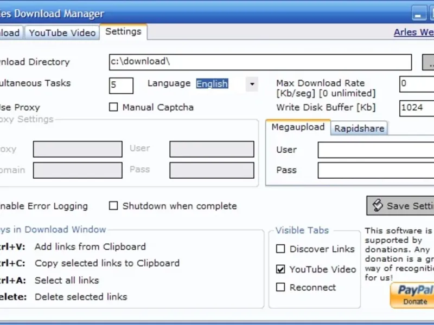Viewport: 434px width, 325px height.
Task: Click the Save Settings button
Action: point(400,206)
